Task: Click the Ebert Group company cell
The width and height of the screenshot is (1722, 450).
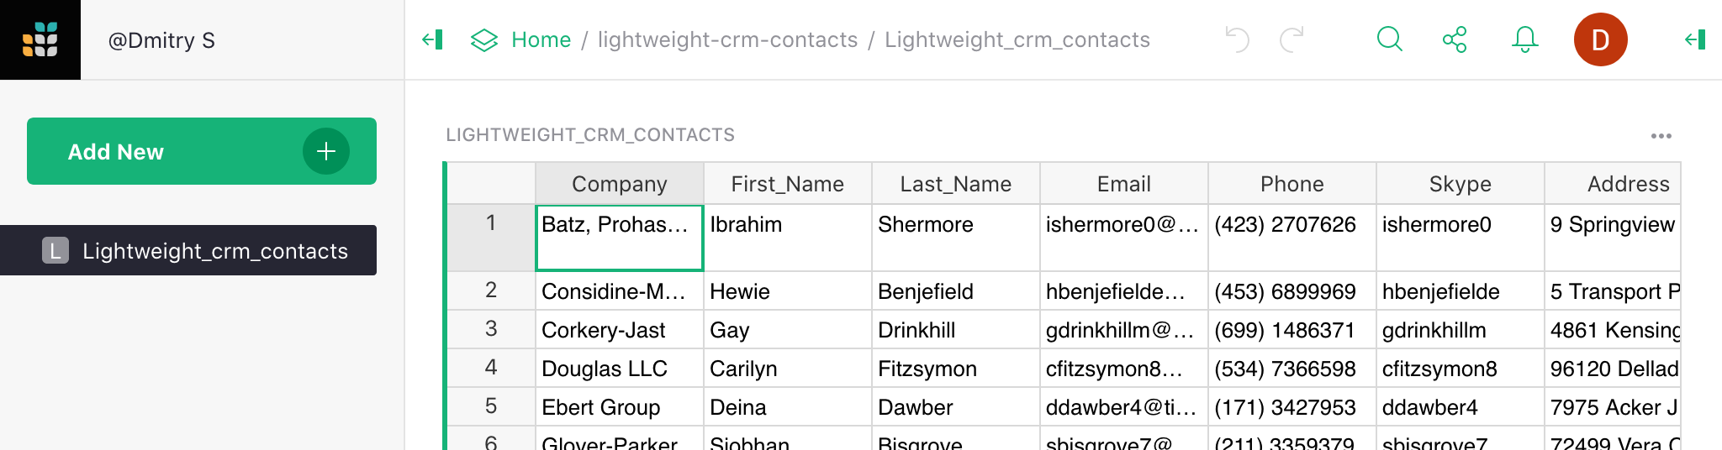Action: [619, 407]
